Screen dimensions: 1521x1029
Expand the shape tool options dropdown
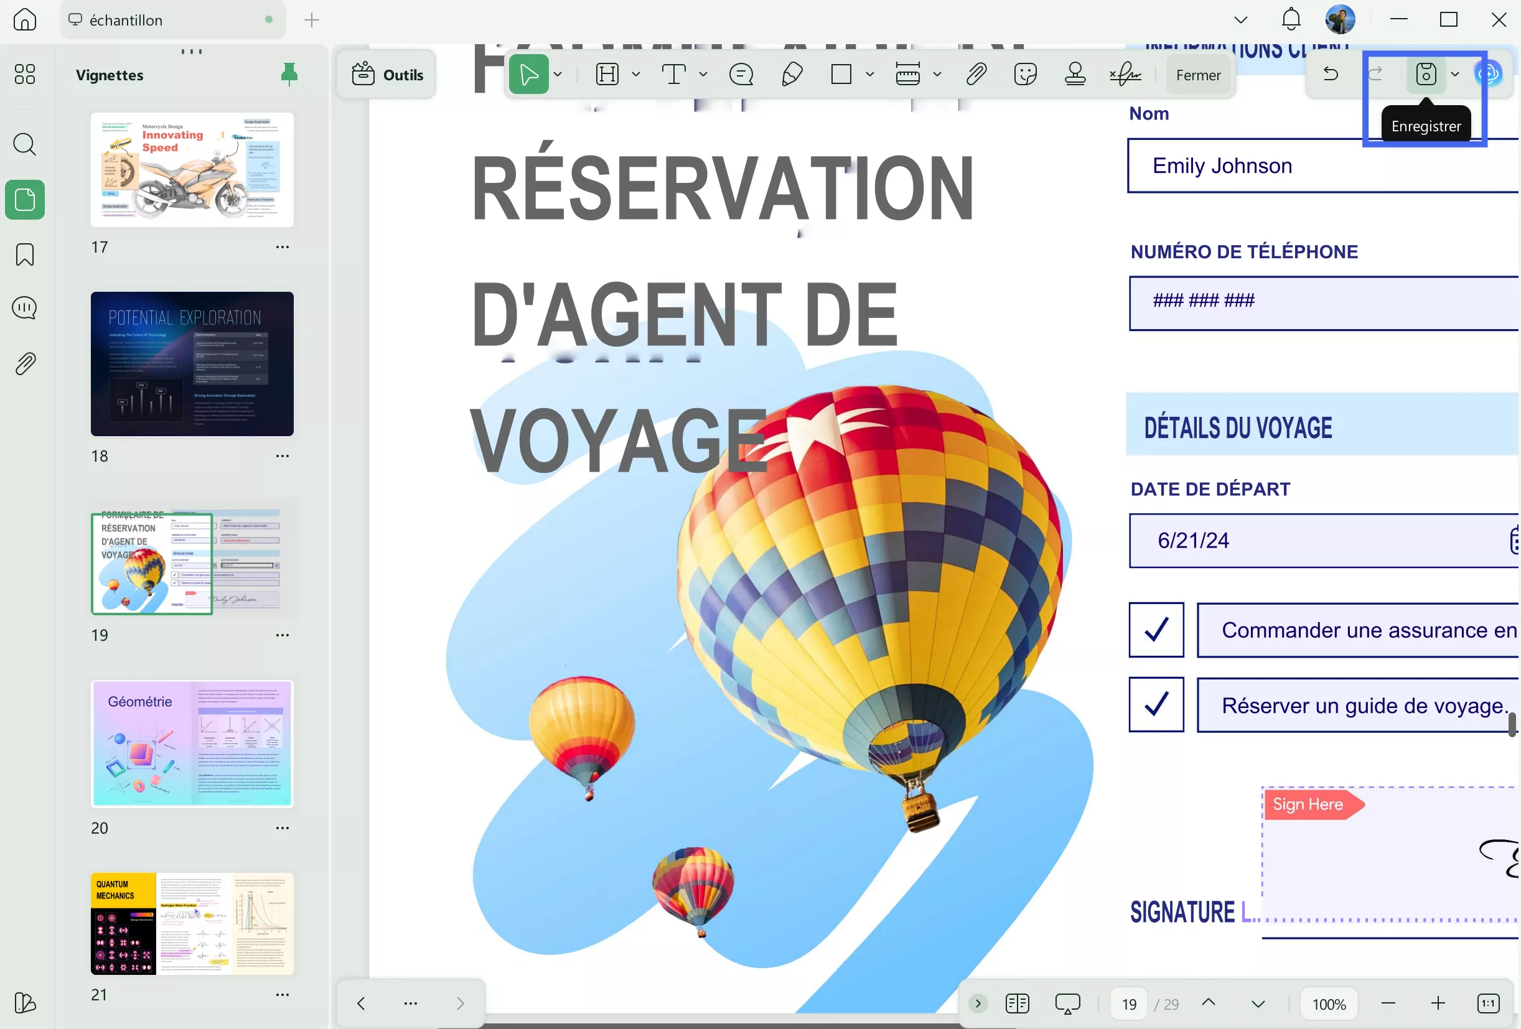click(870, 74)
